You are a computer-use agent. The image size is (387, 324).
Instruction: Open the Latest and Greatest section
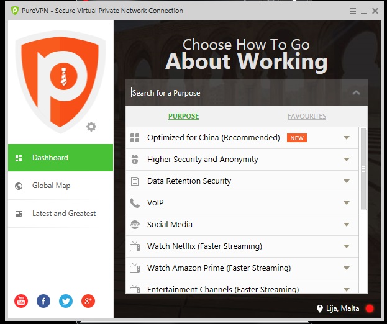(60, 214)
